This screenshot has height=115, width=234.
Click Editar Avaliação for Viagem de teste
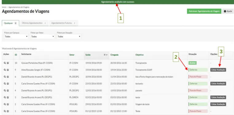pyautogui.click(x=218, y=104)
